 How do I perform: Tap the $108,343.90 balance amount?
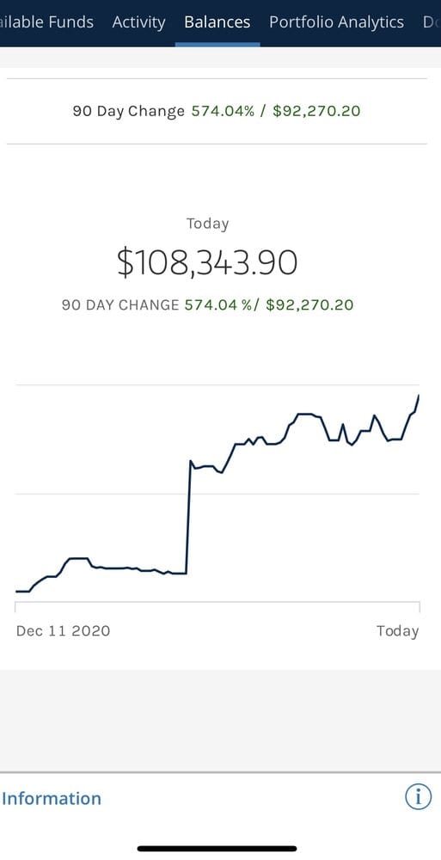pos(207,262)
